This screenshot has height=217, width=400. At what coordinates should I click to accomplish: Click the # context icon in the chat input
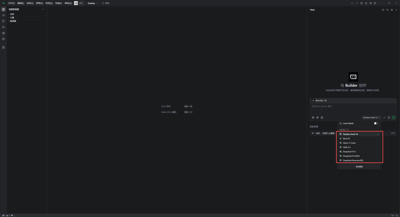click(x=317, y=118)
